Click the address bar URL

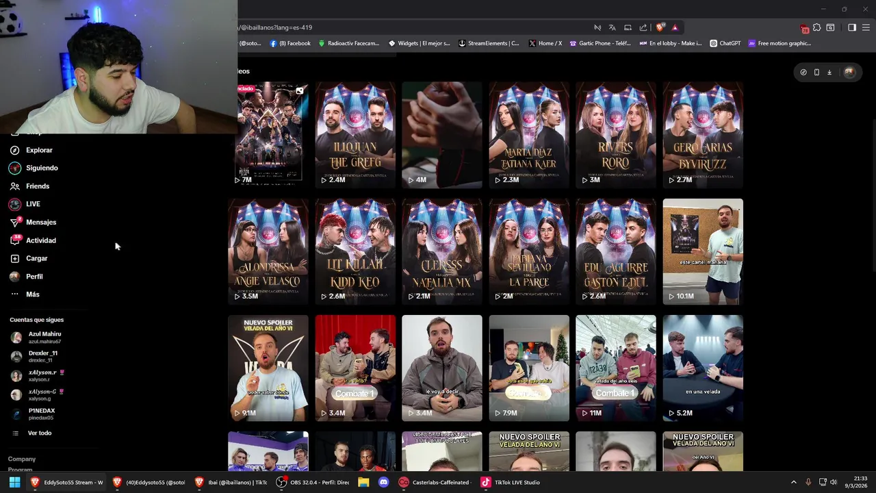coord(275,27)
